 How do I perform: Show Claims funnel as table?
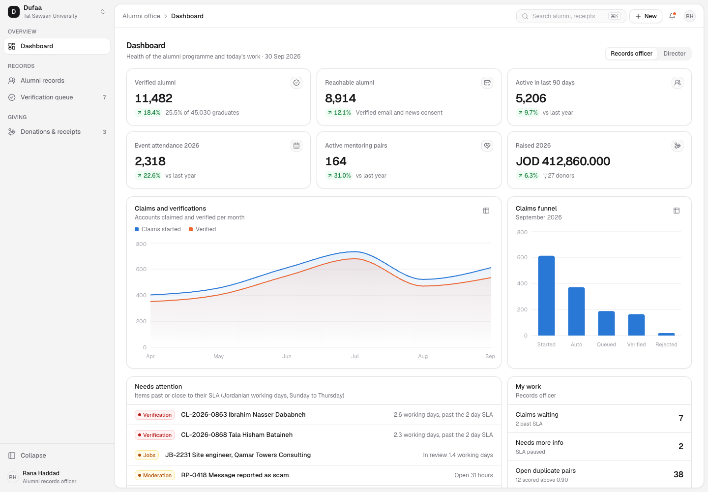pyautogui.click(x=677, y=211)
